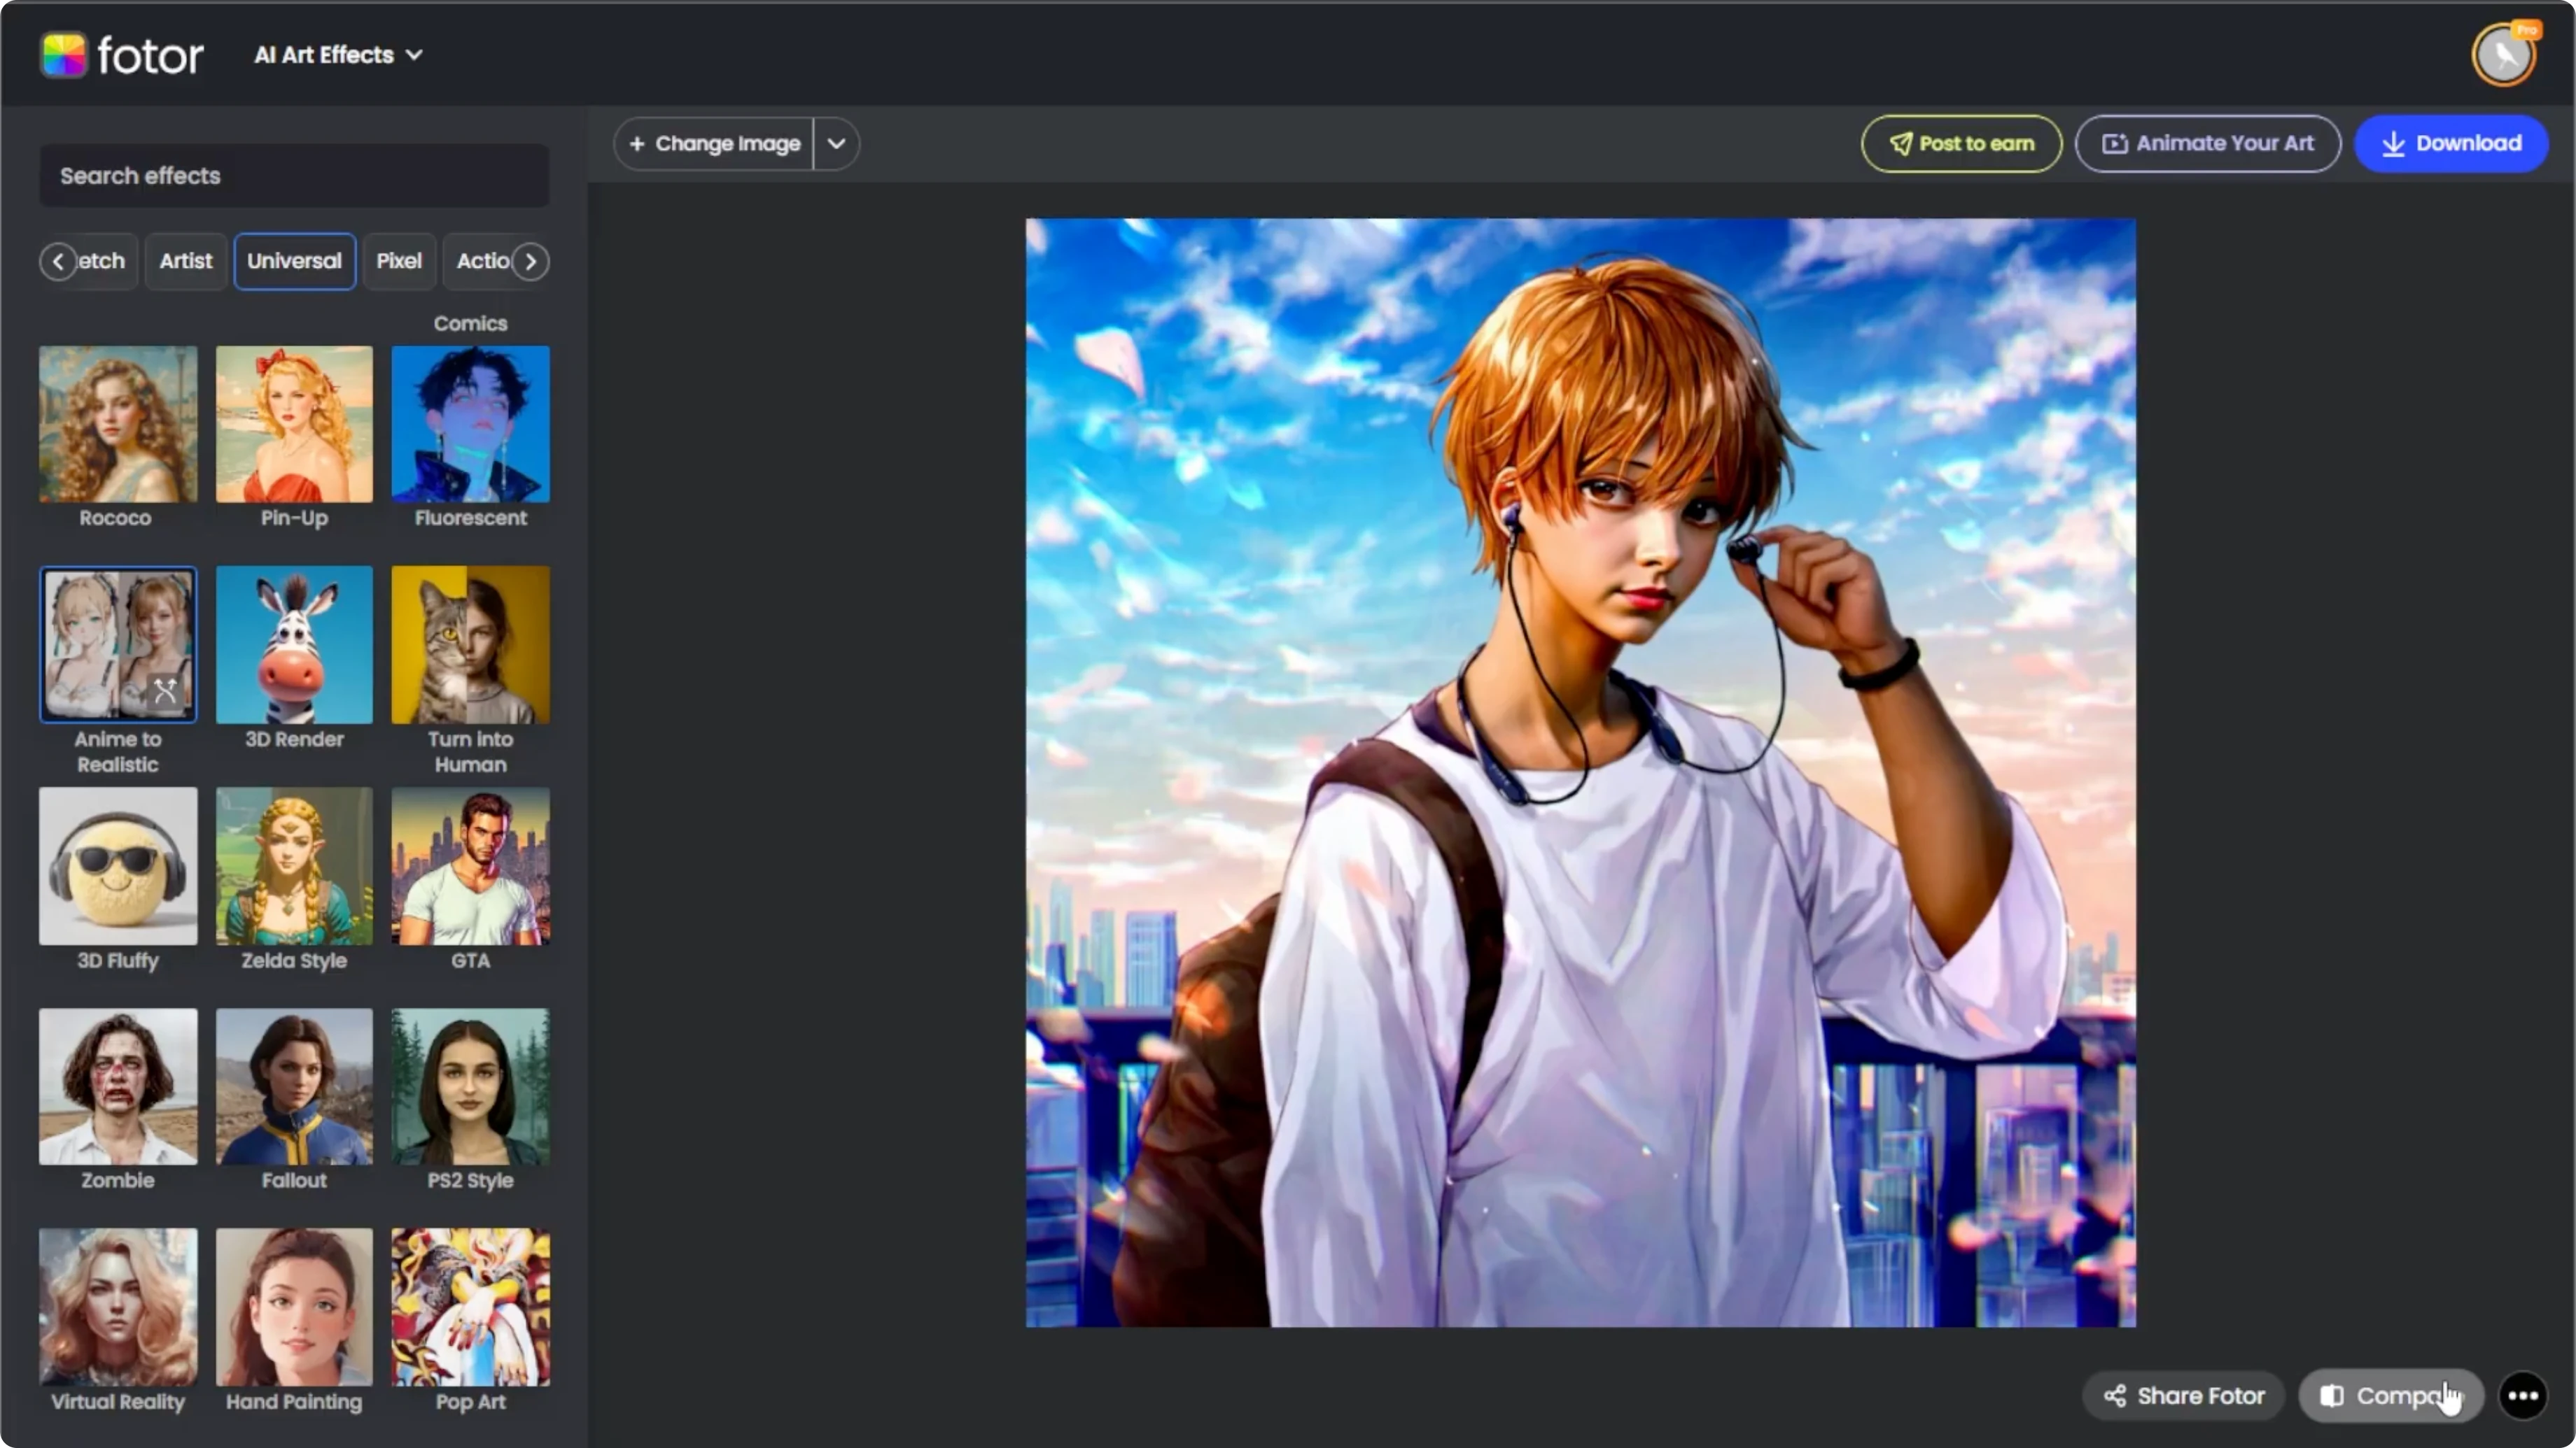Select the 3D Fluffy effect thumbnail
2576x1448 pixels.
coord(118,867)
